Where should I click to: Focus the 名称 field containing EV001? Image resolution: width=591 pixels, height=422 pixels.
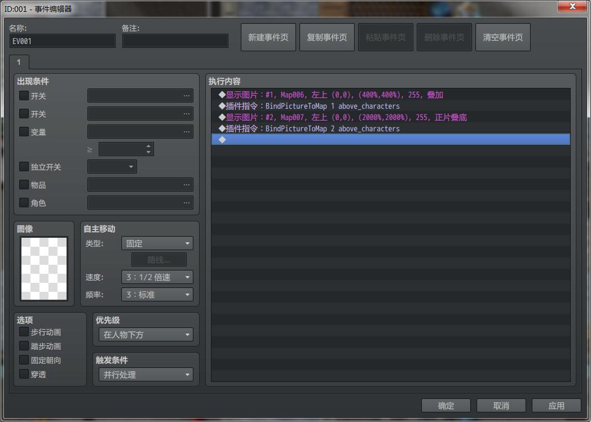click(x=63, y=41)
